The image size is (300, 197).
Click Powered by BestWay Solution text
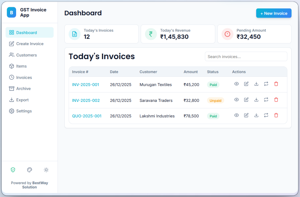30,185
